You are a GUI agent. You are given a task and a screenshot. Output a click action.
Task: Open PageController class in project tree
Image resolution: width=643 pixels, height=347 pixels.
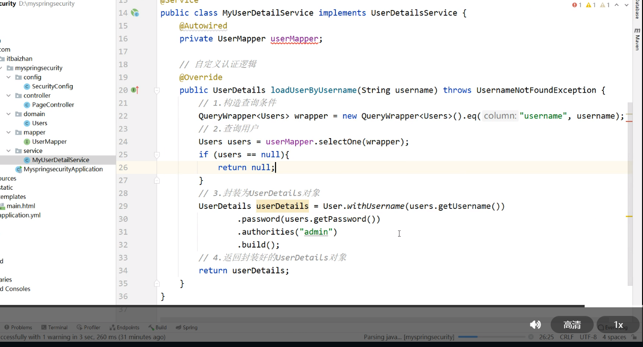pos(53,105)
